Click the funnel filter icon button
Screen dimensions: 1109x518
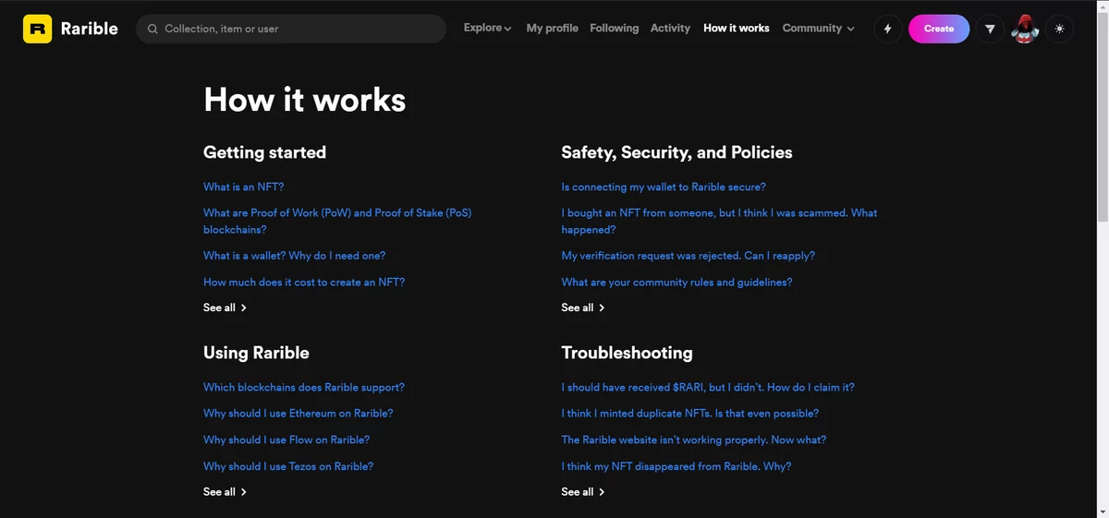(x=990, y=29)
